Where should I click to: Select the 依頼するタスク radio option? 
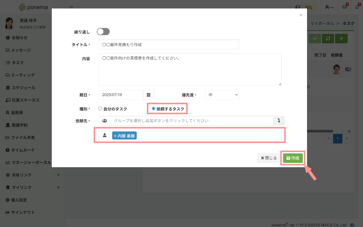click(x=168, y=109)
